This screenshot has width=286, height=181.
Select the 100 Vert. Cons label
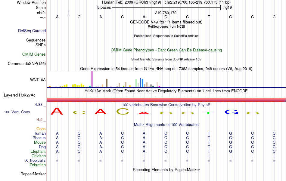click(x=17, y=112)
